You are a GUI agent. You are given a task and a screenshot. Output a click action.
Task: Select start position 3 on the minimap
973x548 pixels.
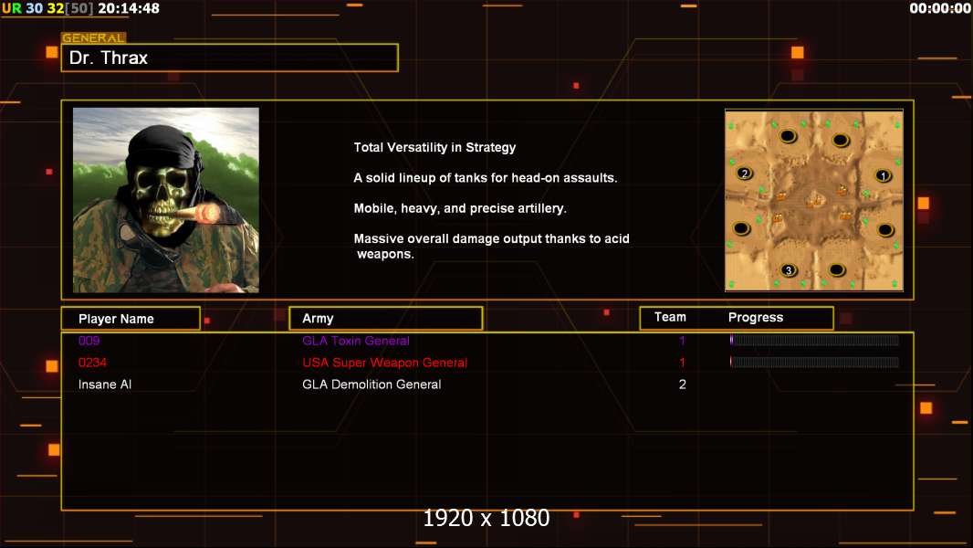pyautogui.click(x=789, y=270)
